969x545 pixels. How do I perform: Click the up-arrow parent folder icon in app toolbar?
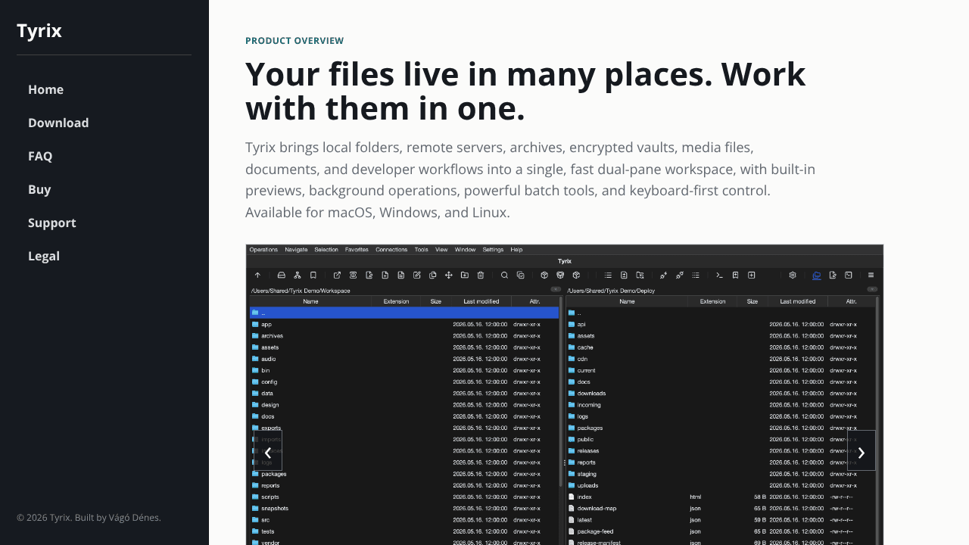click(x=257, y=276)
